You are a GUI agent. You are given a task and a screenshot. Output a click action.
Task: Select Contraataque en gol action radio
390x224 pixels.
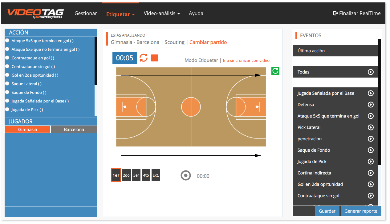(7, 58)
